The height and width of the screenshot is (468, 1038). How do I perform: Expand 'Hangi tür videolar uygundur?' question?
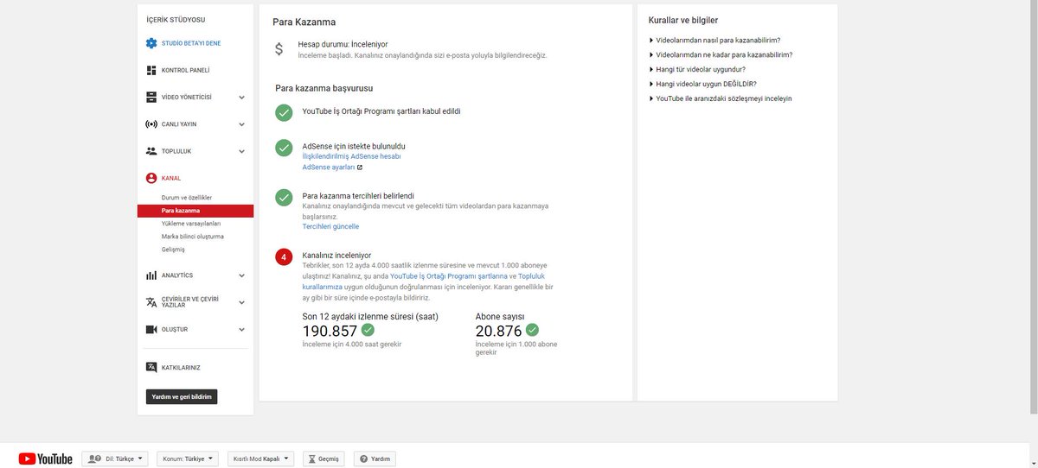tap(697, 69)
